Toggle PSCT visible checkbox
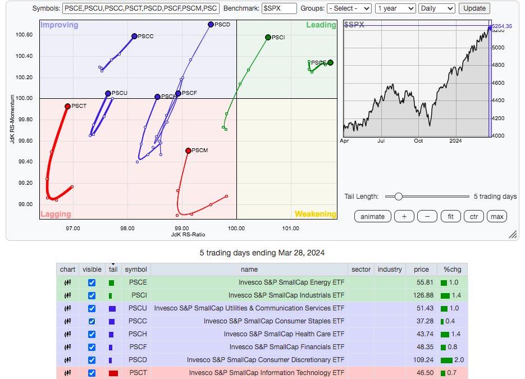 click(x=92, y=373)
